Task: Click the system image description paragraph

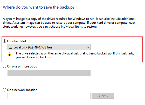Action: click(x=69, y=23)
